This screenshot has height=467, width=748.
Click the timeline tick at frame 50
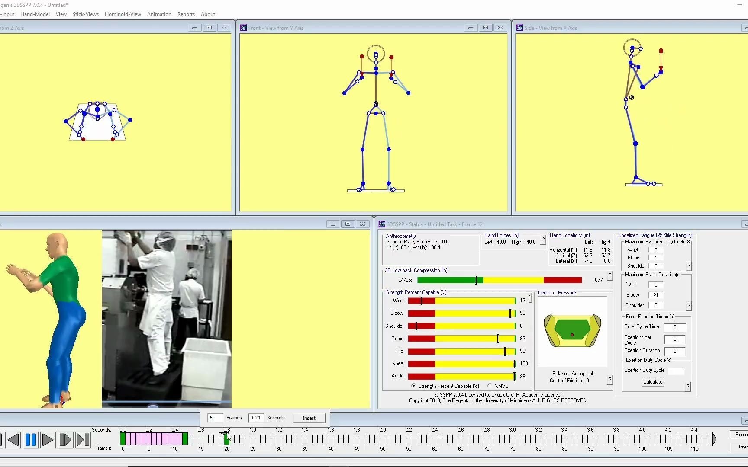point(383,439)
